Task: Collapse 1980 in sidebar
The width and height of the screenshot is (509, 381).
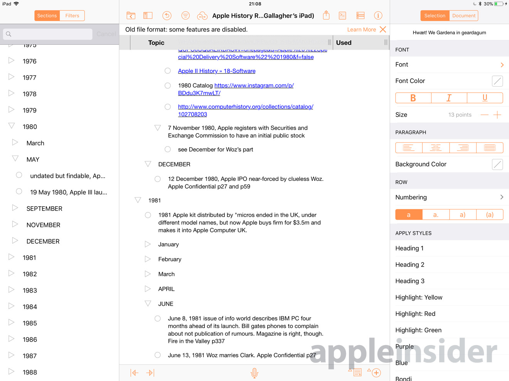Action: click(11, 126)
